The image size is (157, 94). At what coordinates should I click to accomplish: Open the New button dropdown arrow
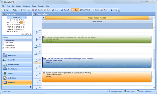(11, 10)
